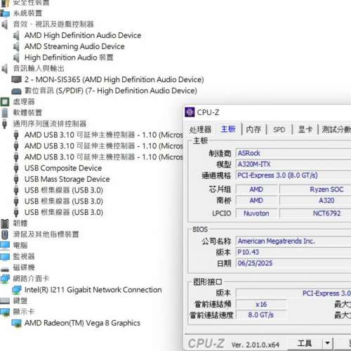This screenshot has width=351, height=351.
Task: Click the keyboard category icon beside 鍵盤
Action: click(x=5, y=300)
